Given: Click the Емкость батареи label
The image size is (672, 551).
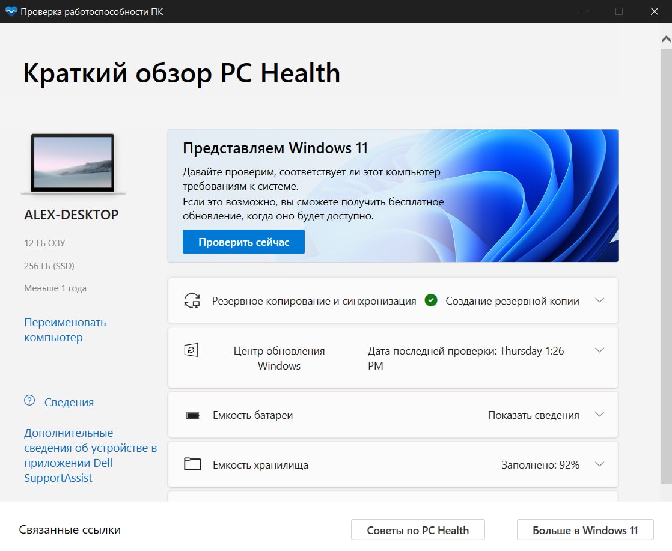Looking at the screenshot, I should [253, 415].
